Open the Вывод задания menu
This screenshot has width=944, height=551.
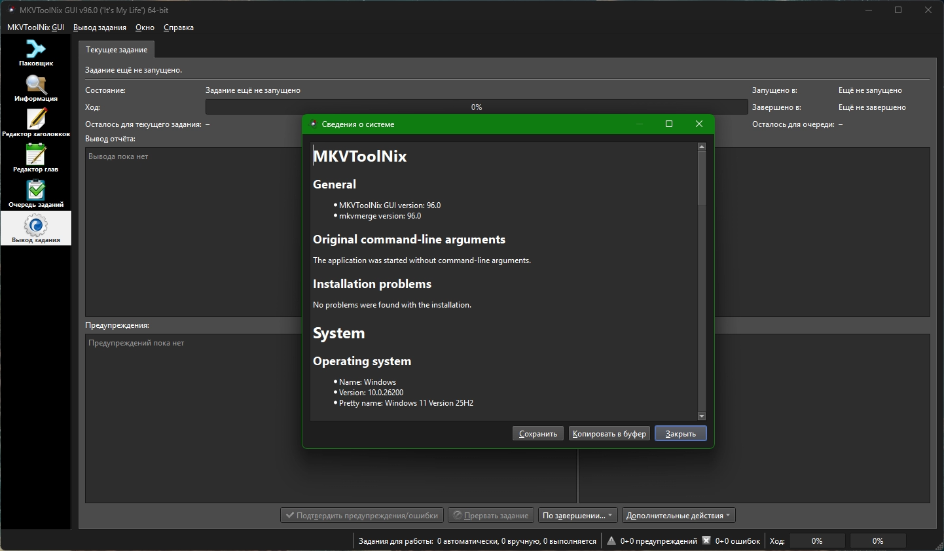tap(100, 27)
